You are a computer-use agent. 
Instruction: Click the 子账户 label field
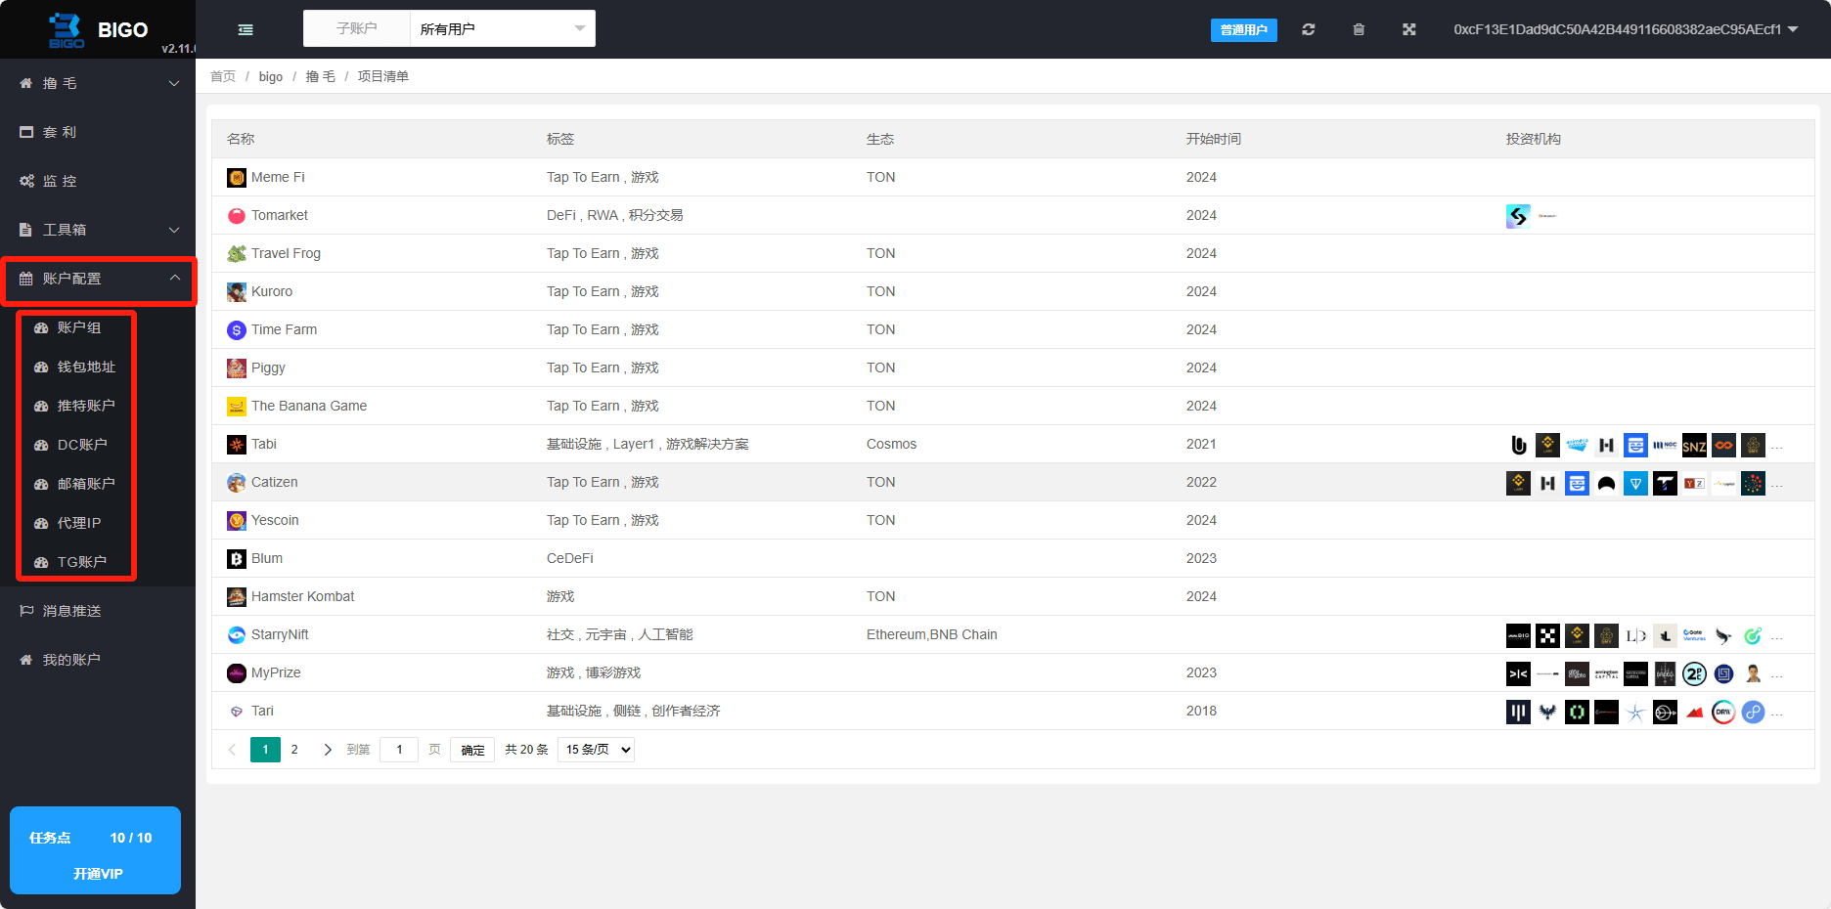tap(357, 28)
